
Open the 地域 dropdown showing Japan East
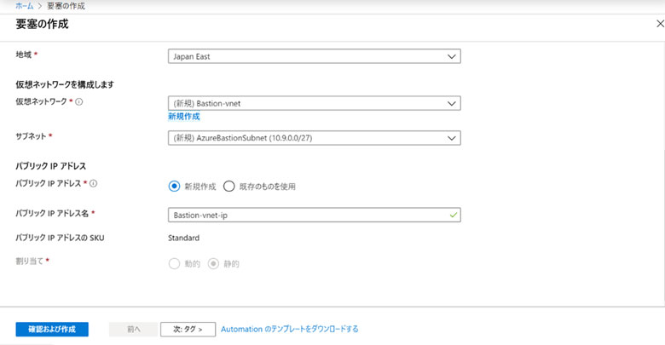click(x=314, y=56)
